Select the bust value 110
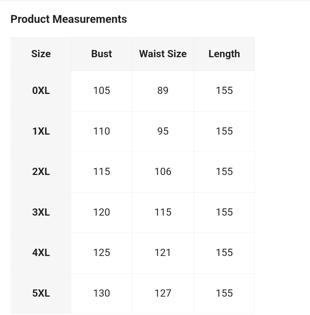 click(102, 131)
